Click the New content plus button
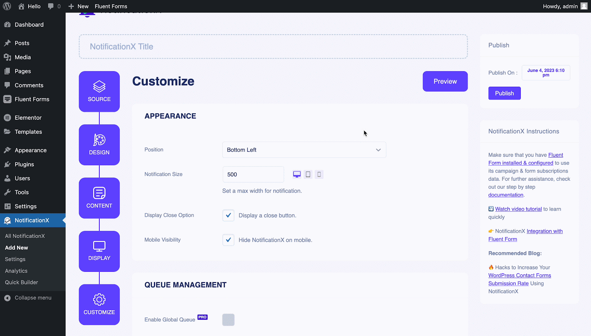This screenshot has width=591, height=336. coord(78,6)
